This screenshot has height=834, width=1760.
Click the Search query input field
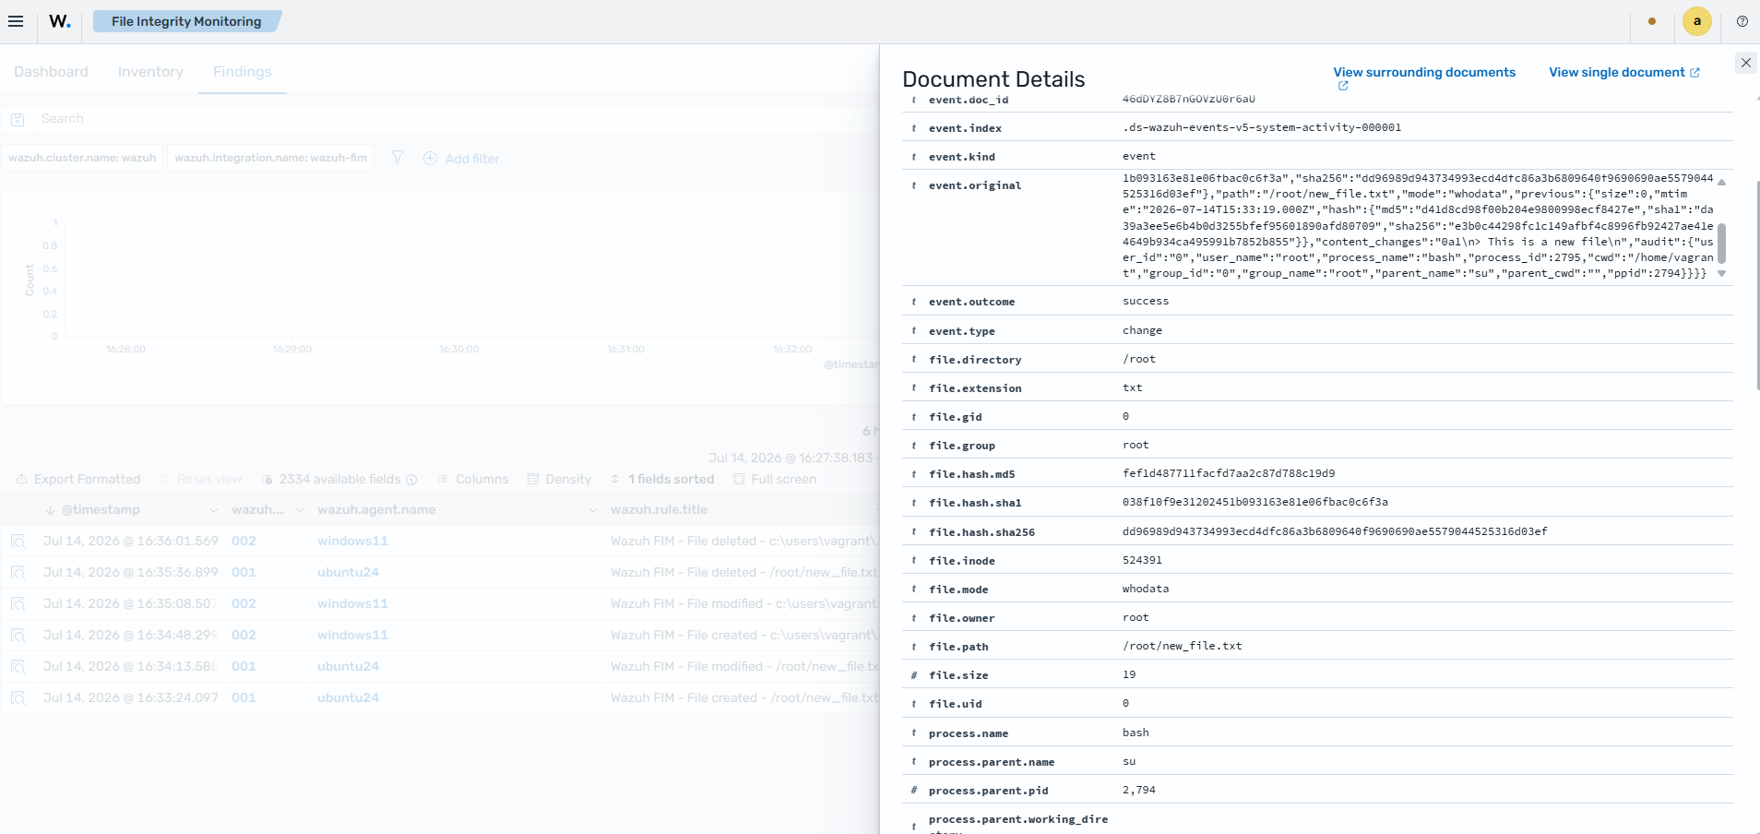point(457,119)
